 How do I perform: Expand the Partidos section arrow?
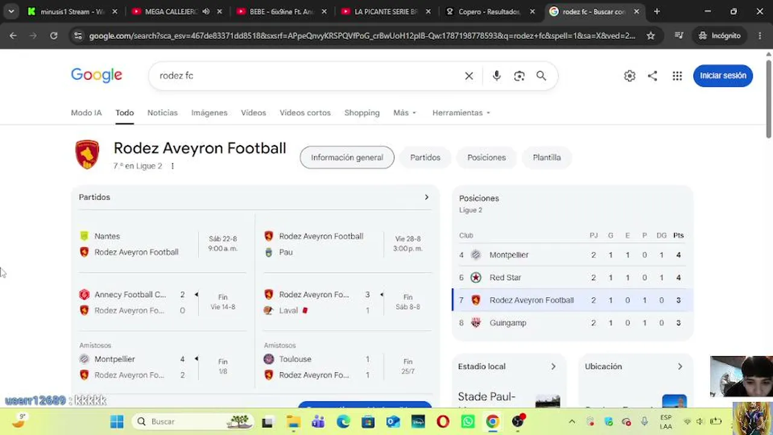pos(426,197)
